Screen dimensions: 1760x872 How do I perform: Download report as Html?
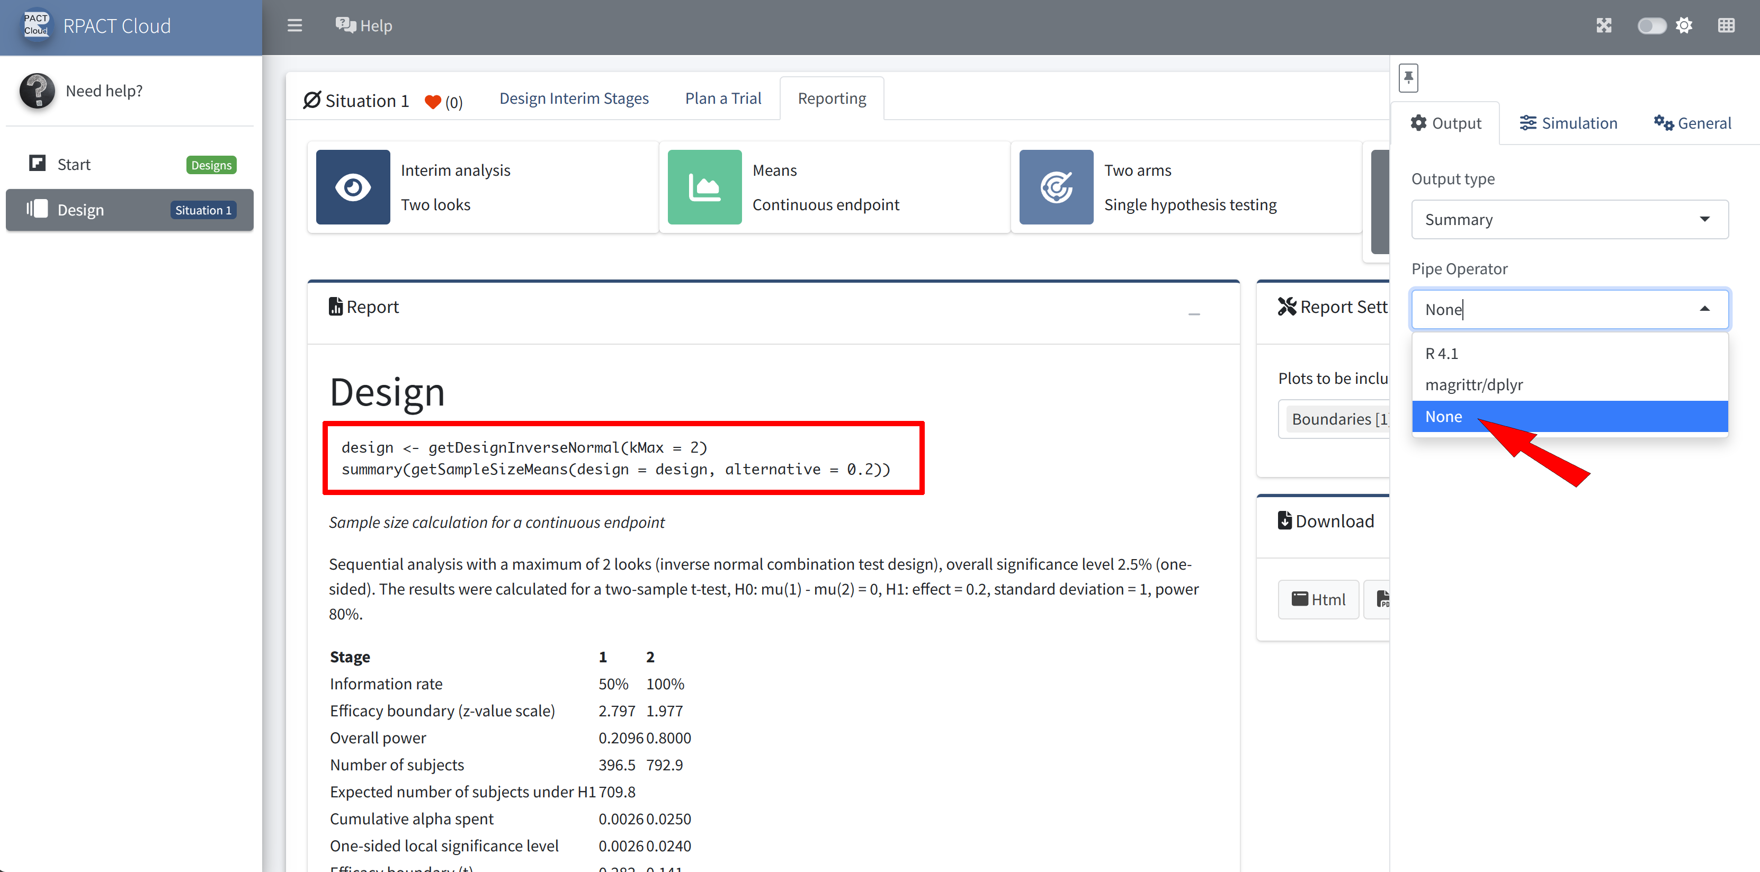1318,599
